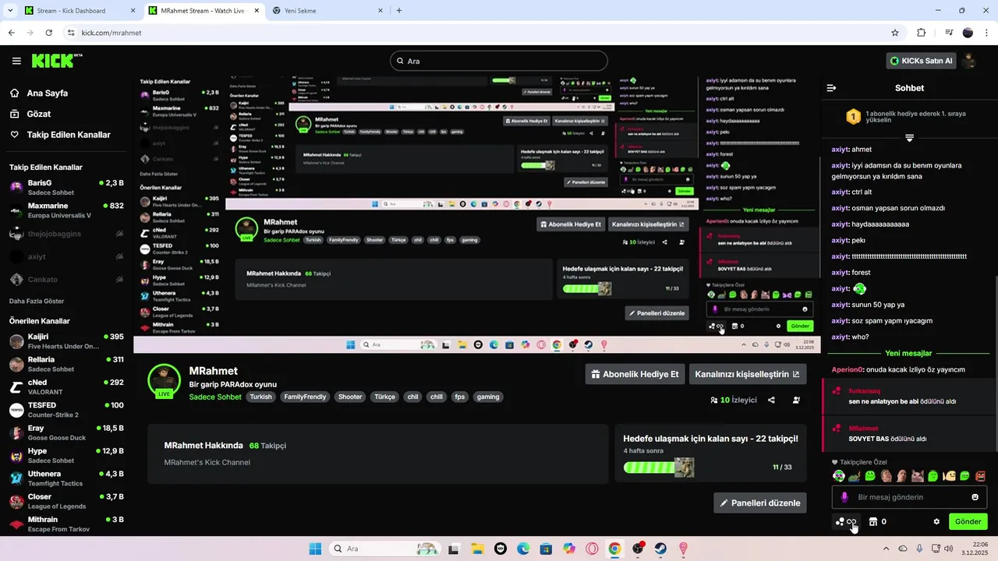Click the search magnifier in Ara box

401,61
